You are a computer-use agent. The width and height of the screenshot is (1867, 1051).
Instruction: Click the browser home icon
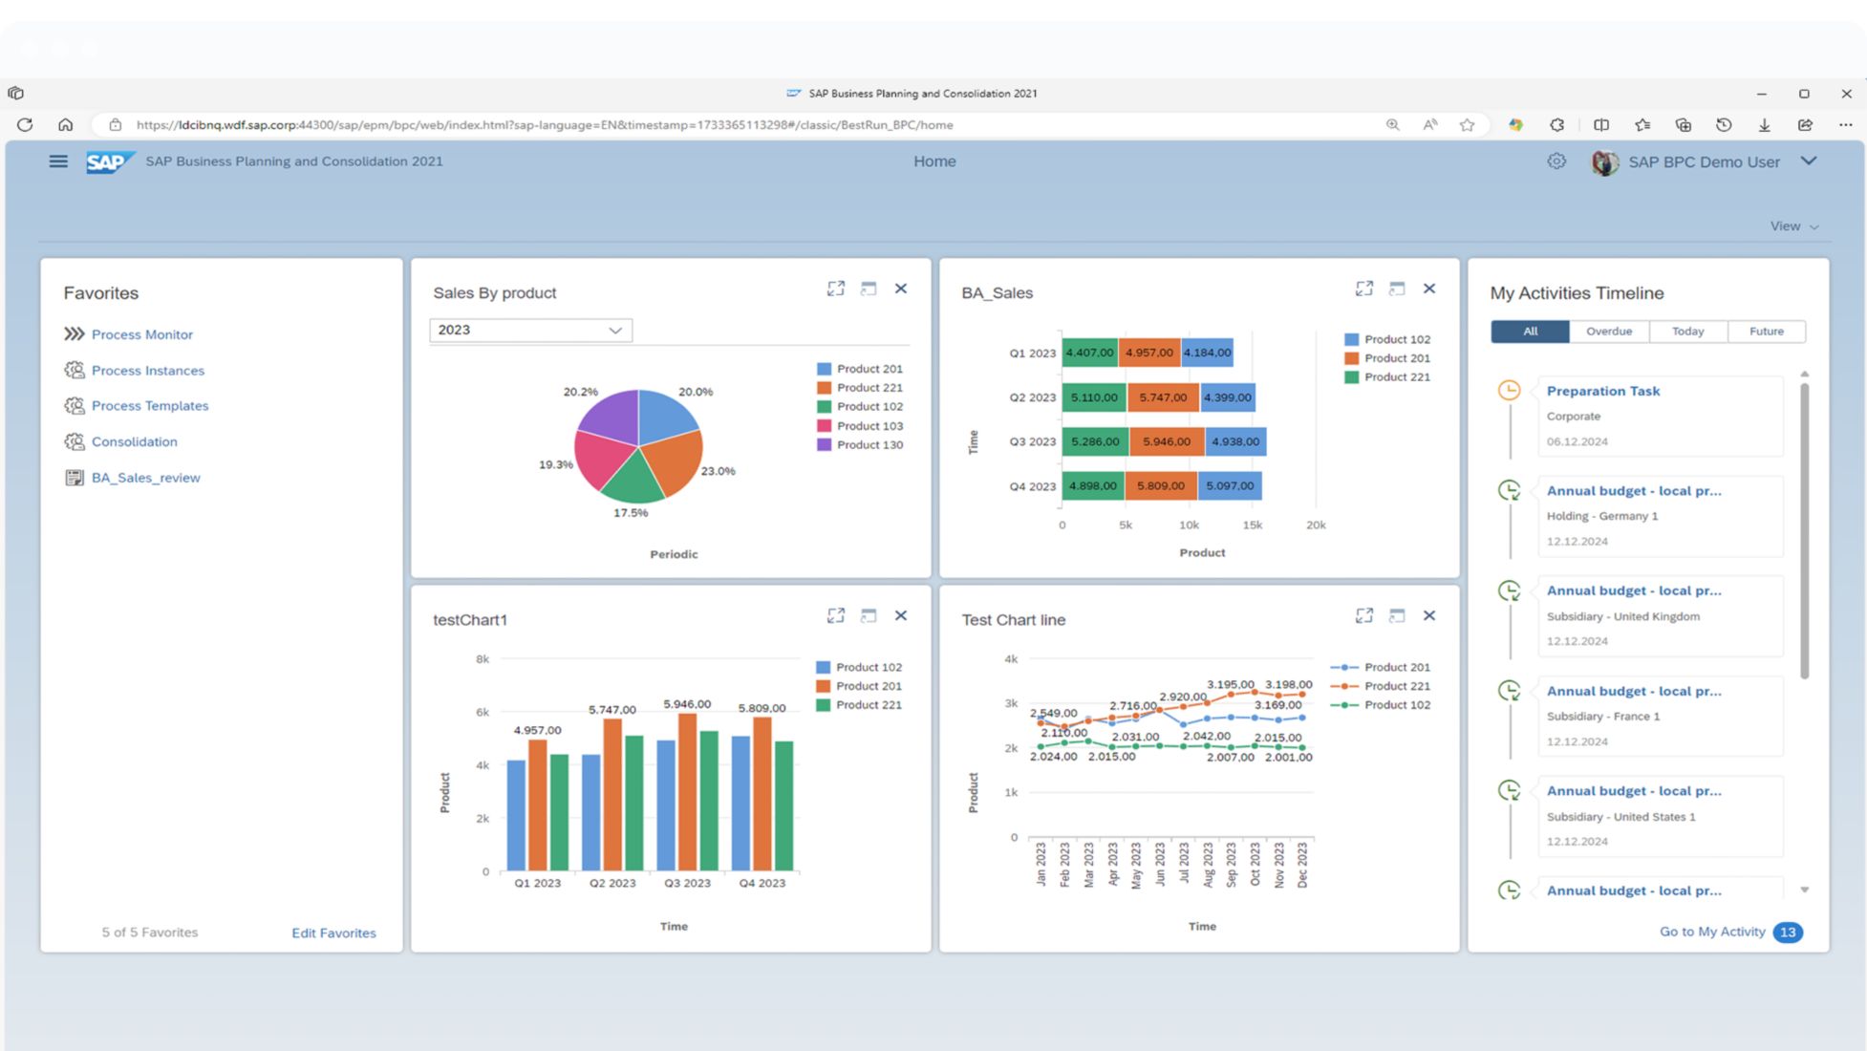[65, 125]
